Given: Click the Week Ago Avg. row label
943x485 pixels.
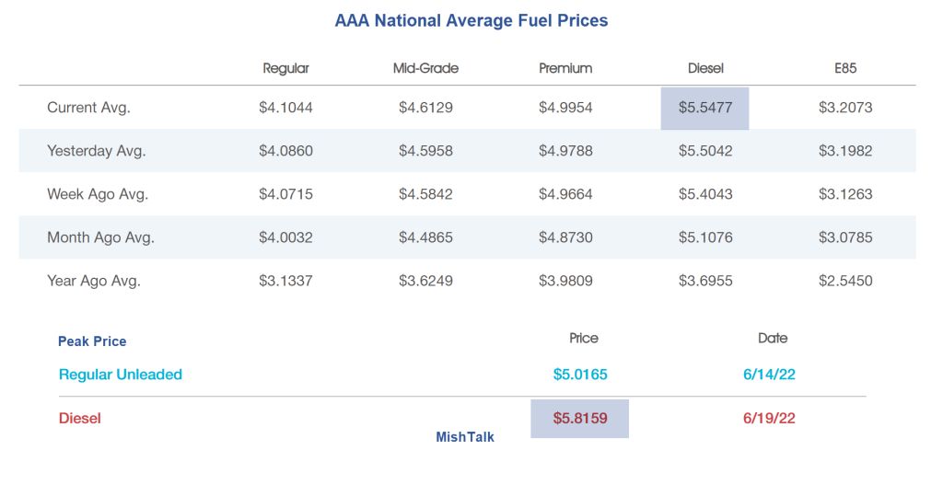Looking at the screenshot, I should tap(98, 194).
